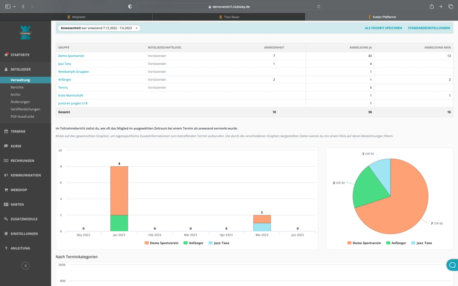Open the Anfänger group link
This screenshot has width=458, height=286.
point(64,80)
